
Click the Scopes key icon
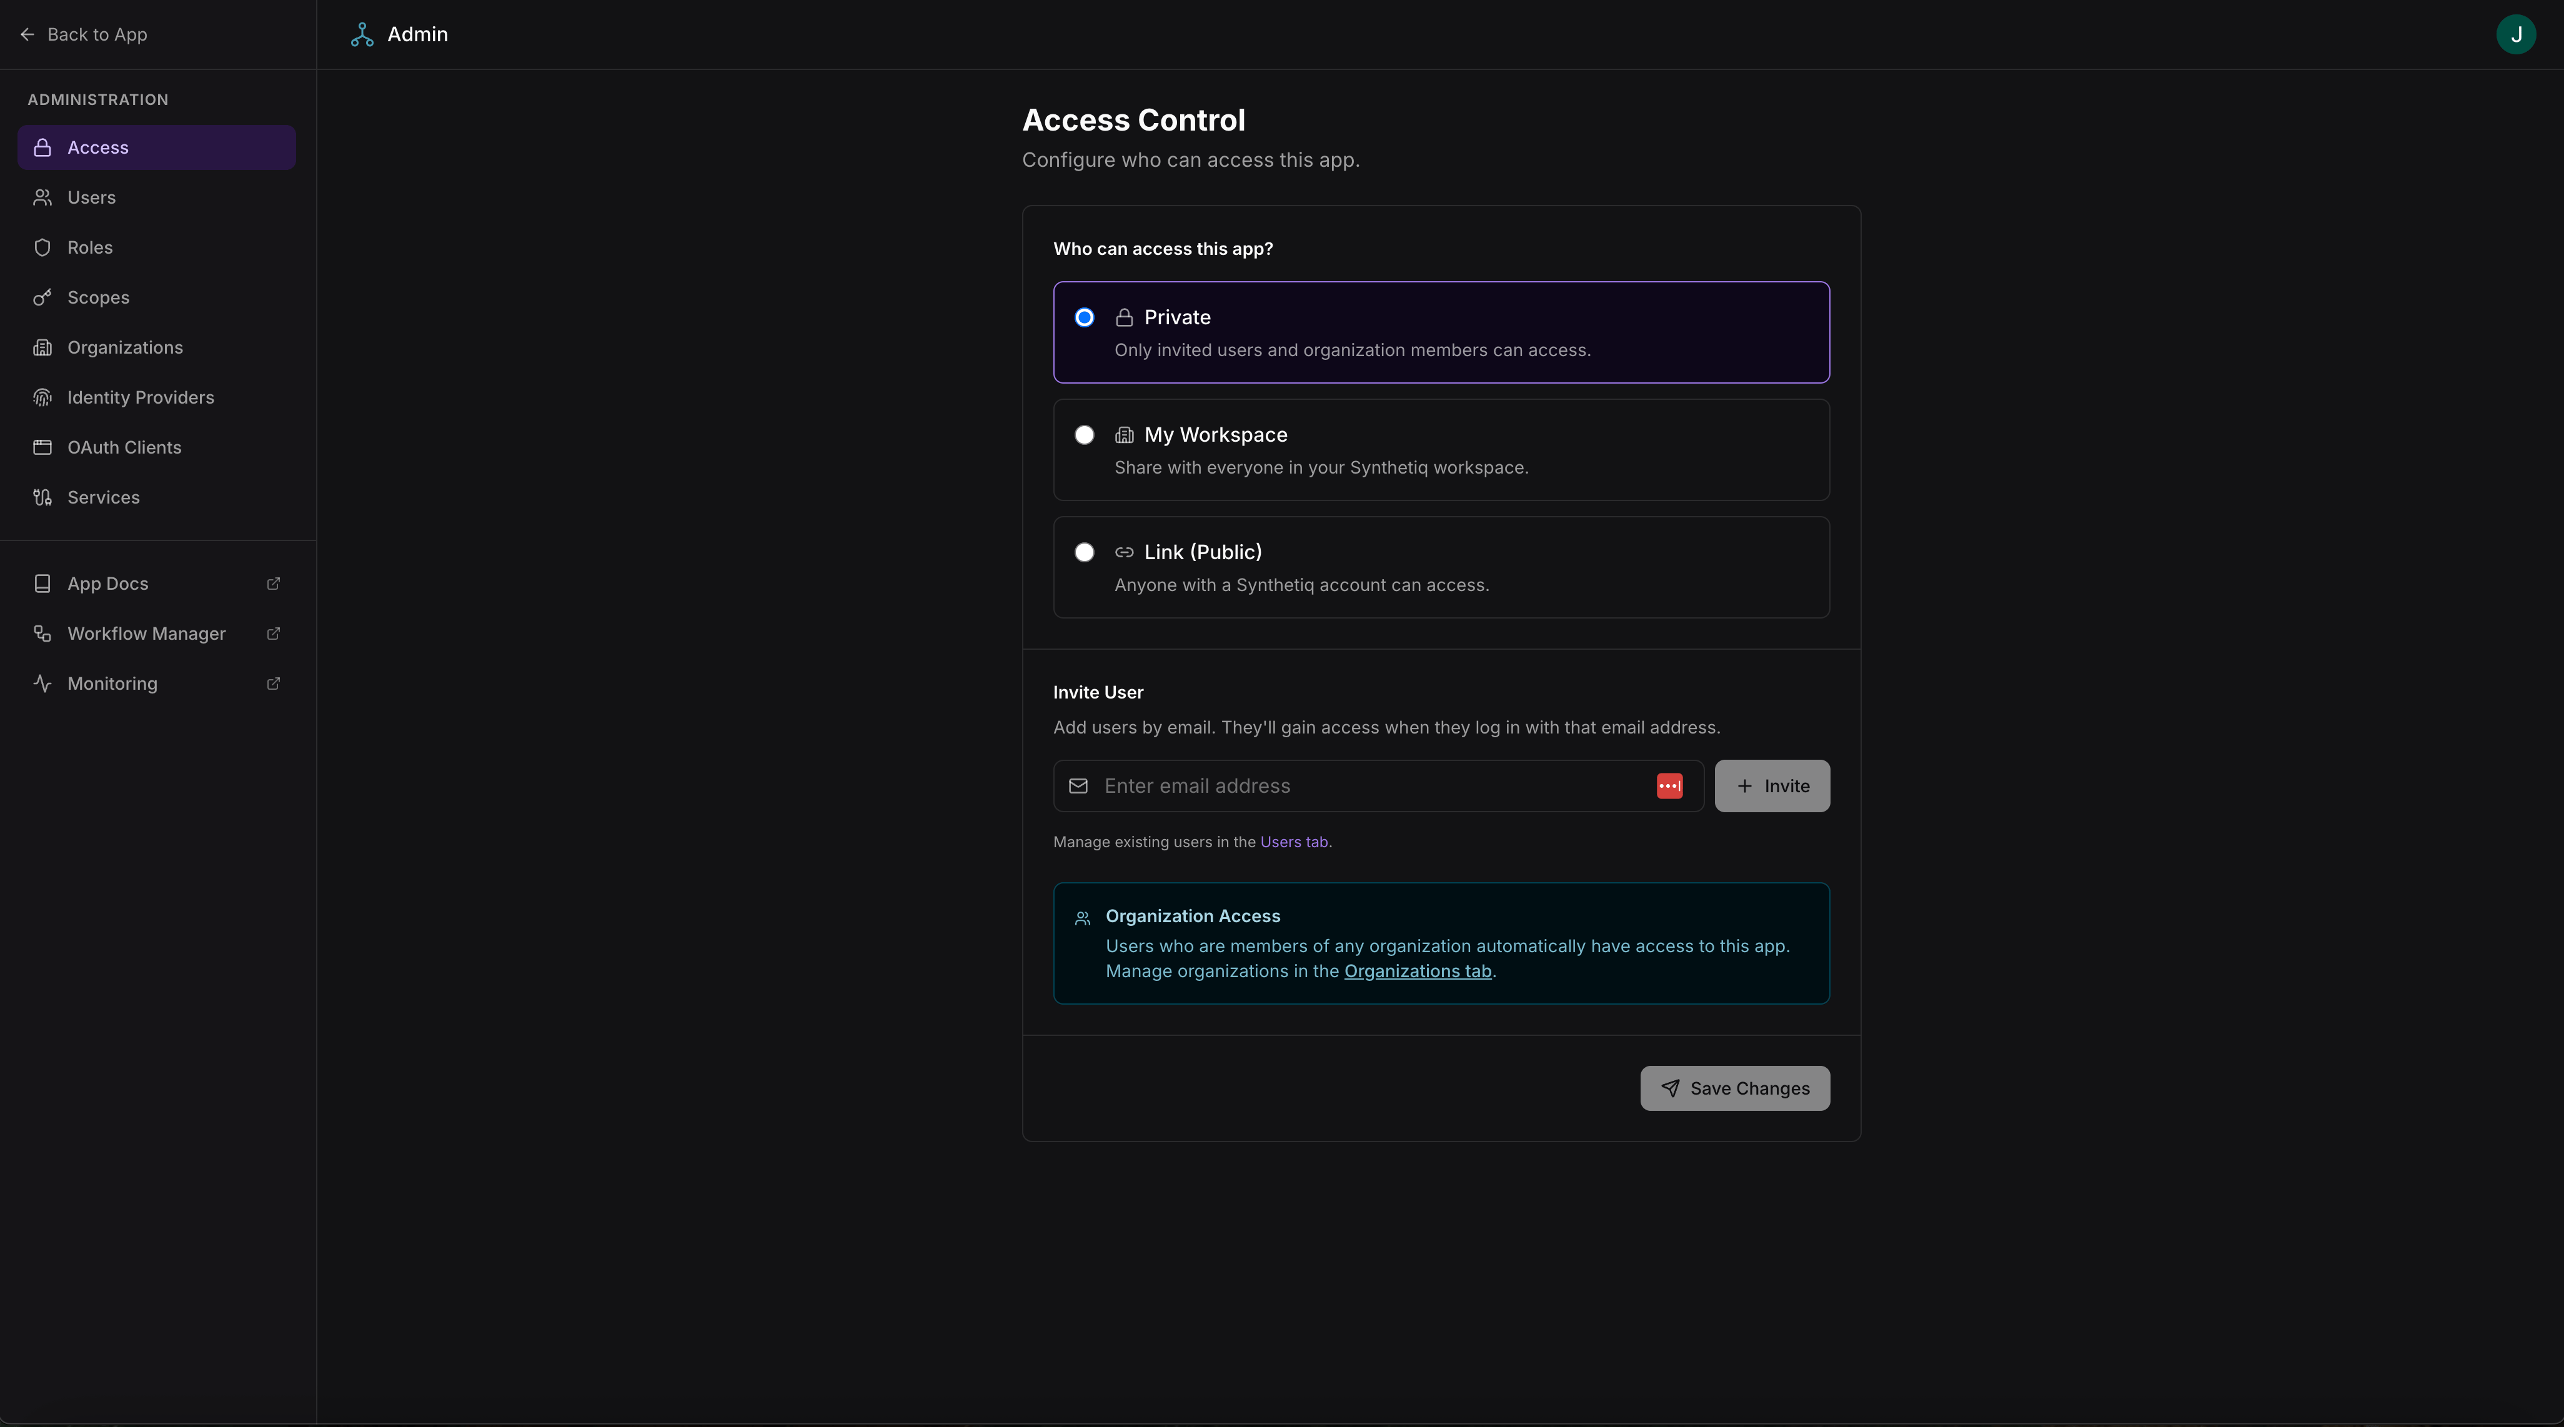pos(42,297)
